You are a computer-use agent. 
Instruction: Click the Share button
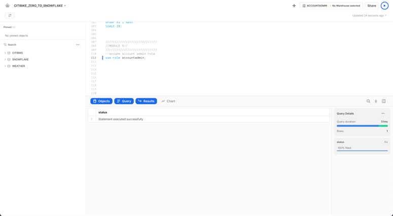(x=372, y=6)
